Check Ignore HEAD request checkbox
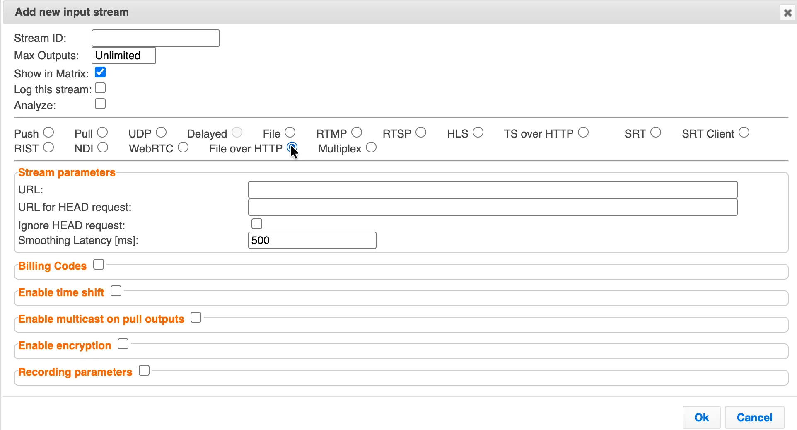Viewport: 797px width, 430px height. 257,224
